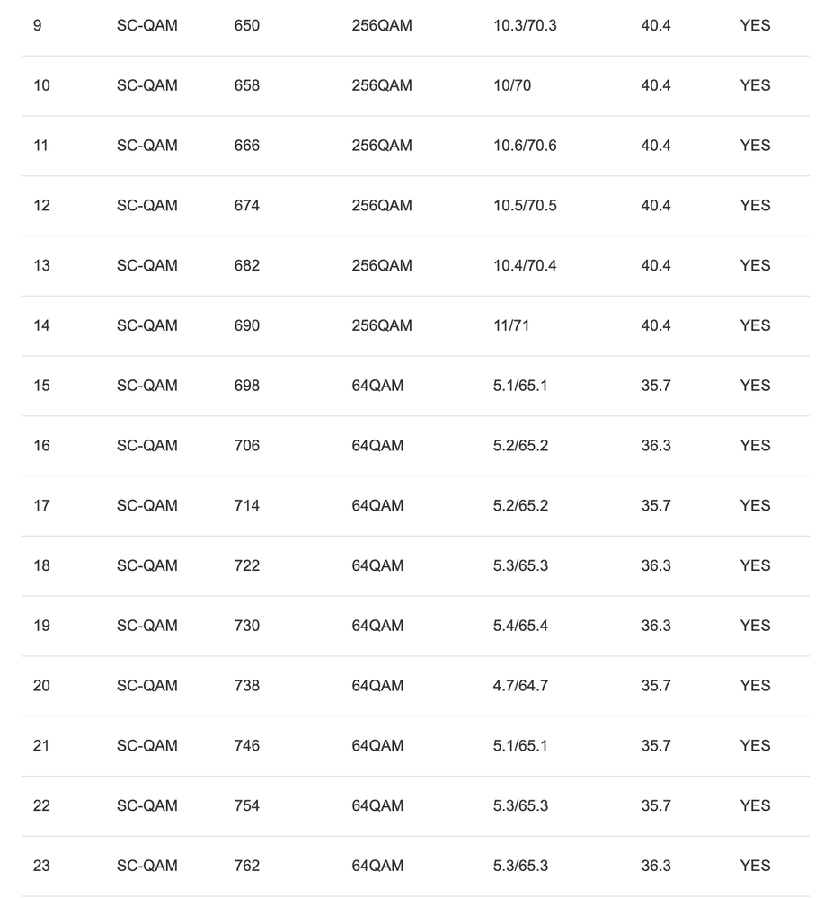Viewport: 824px width, 898px height.
Task: Click the 36.3 SNR value for channel 16
Action: 656,446
